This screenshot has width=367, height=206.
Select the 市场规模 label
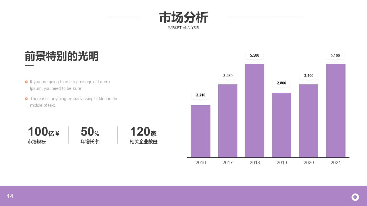[37, 142]
